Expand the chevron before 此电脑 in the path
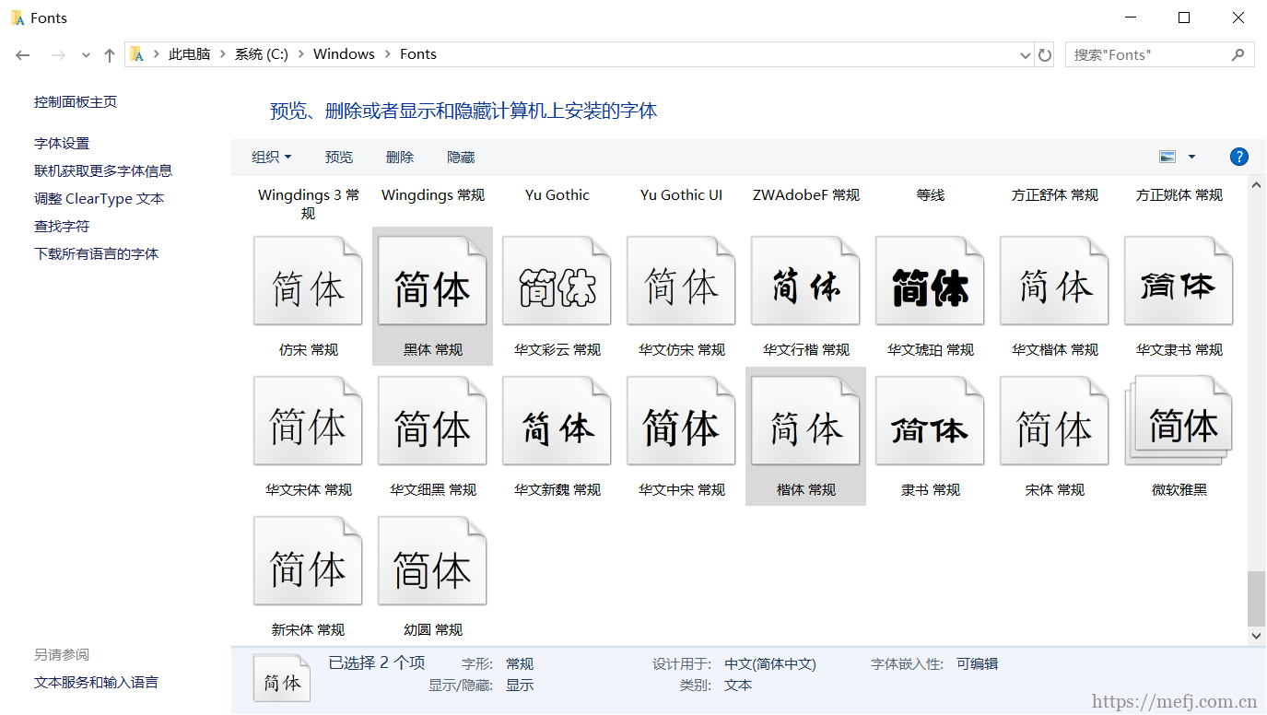The width and height of the screenshot is (1267, 715). click(156, 54)
